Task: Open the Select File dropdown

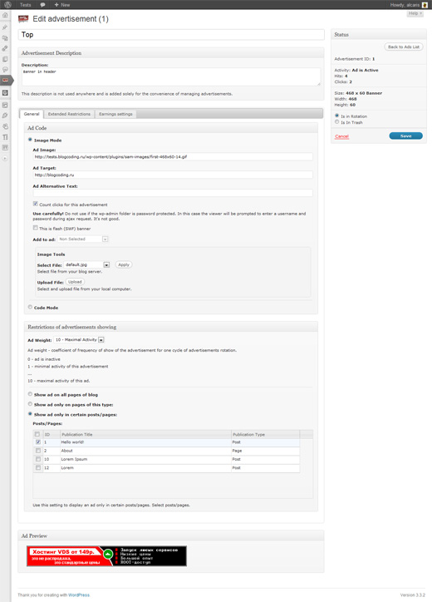Action: click(x=86, y=264)
